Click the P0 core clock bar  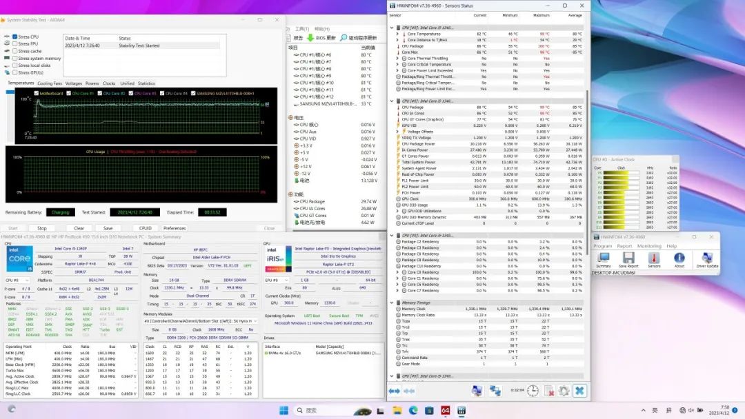[621, 173]
